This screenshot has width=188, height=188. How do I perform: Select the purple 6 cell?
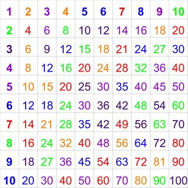[x=47, y=30]
